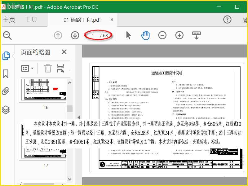Close the 01 道路工程.pdf tab
The height and width of the screenshot is (186, 248).
[x=112, y=20]
